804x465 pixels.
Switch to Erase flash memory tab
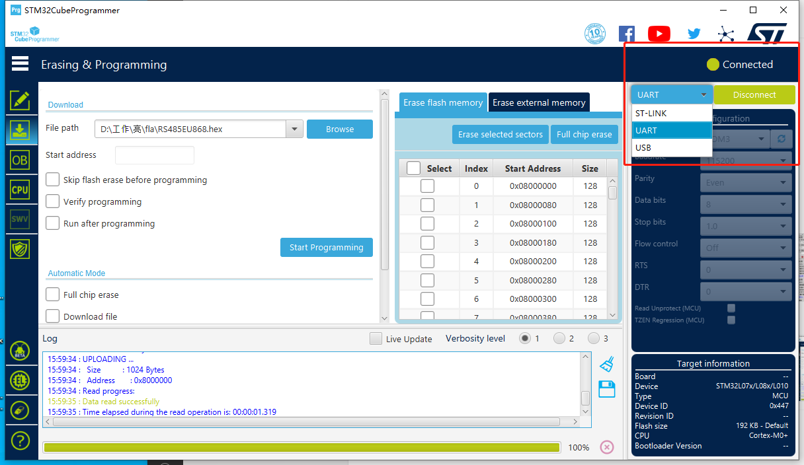(x=443, y=102)
